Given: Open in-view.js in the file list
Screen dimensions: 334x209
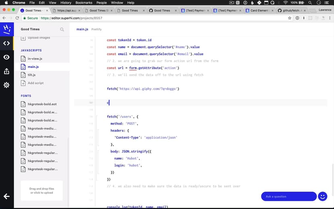Looking at the screenshot, I should click(x=35, y=59).
